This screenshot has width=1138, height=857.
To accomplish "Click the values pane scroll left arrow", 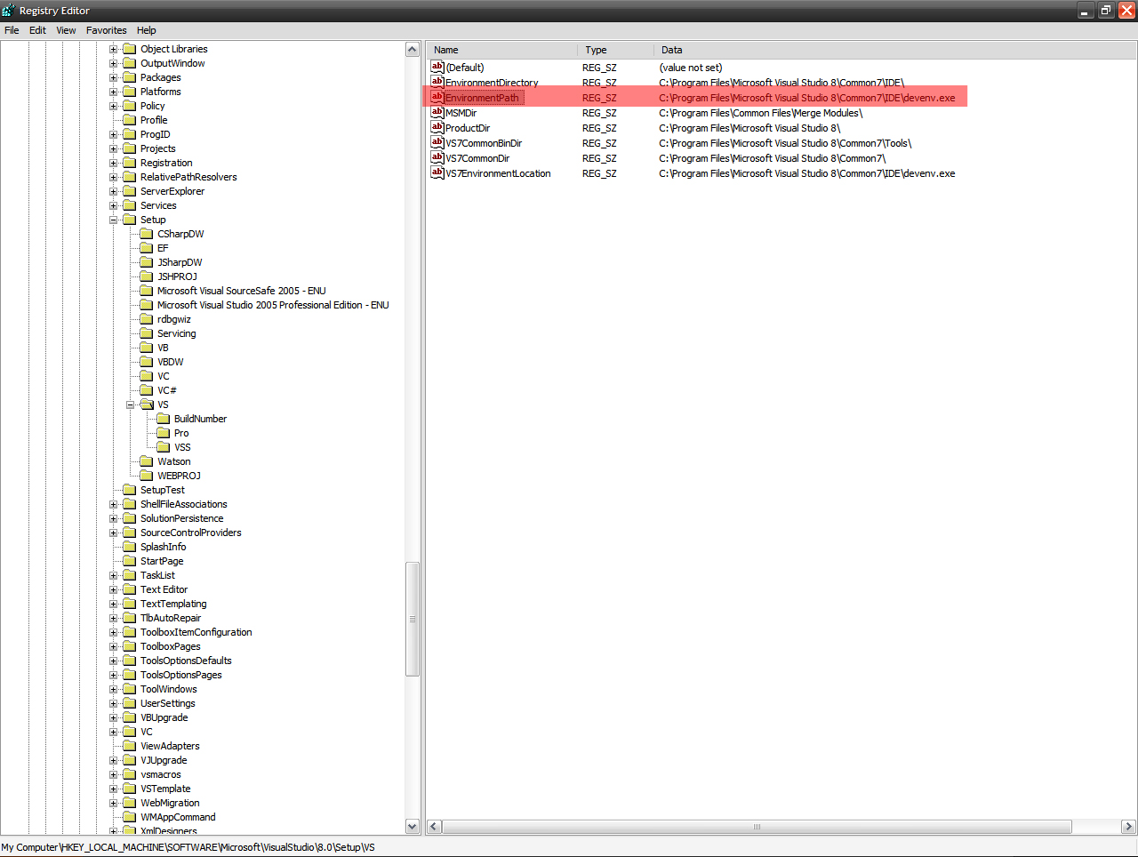I will pos(434,827).
